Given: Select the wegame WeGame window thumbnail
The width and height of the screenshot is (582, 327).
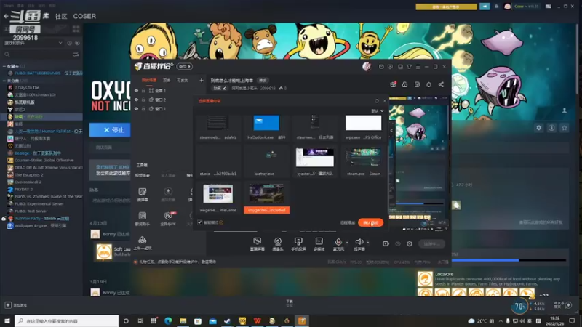Looking at the screenshot, I should (218, 198).
